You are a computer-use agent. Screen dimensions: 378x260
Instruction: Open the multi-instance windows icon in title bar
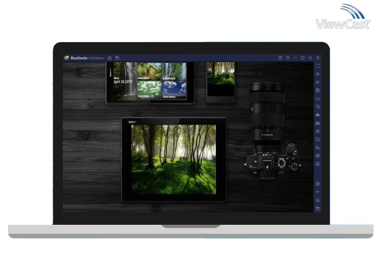(117, 58)
